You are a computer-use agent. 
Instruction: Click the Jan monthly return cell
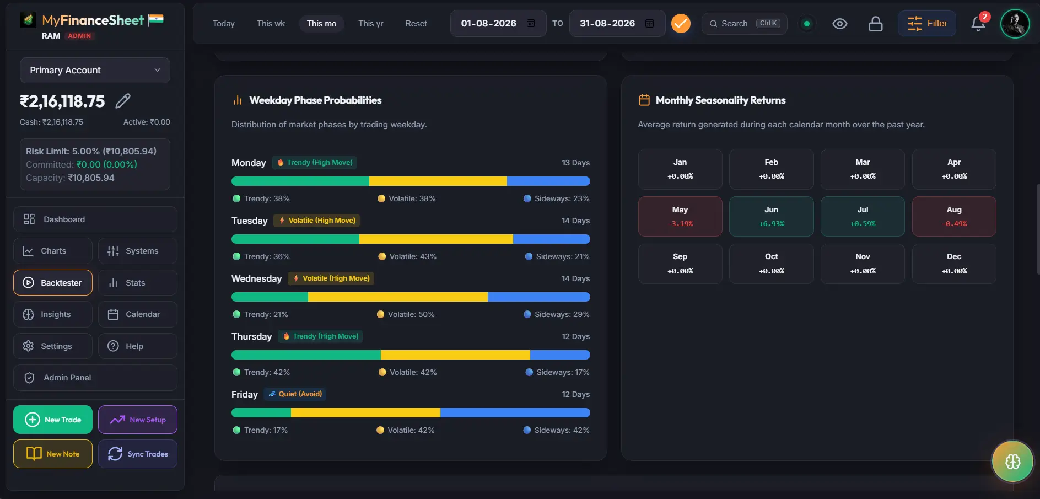tap(680, 169)
